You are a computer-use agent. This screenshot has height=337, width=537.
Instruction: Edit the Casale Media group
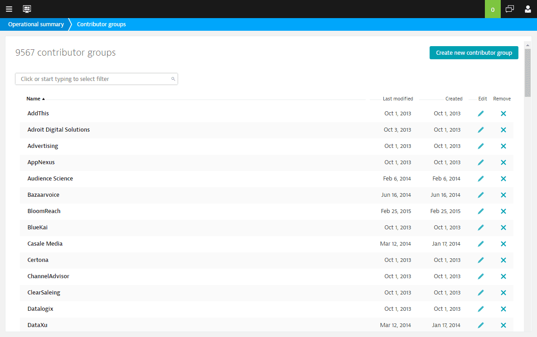pyautogui.click(x=481, y=244)
